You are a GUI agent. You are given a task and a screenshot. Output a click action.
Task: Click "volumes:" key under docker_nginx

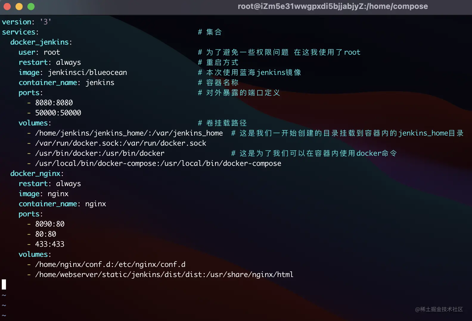coord(35,254)
